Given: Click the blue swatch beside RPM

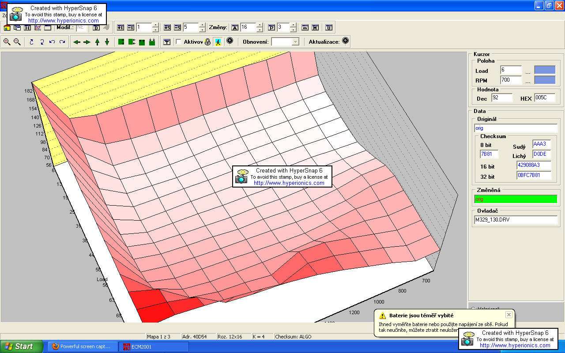Looking at the screenshot, I should [x=545, y=80].
